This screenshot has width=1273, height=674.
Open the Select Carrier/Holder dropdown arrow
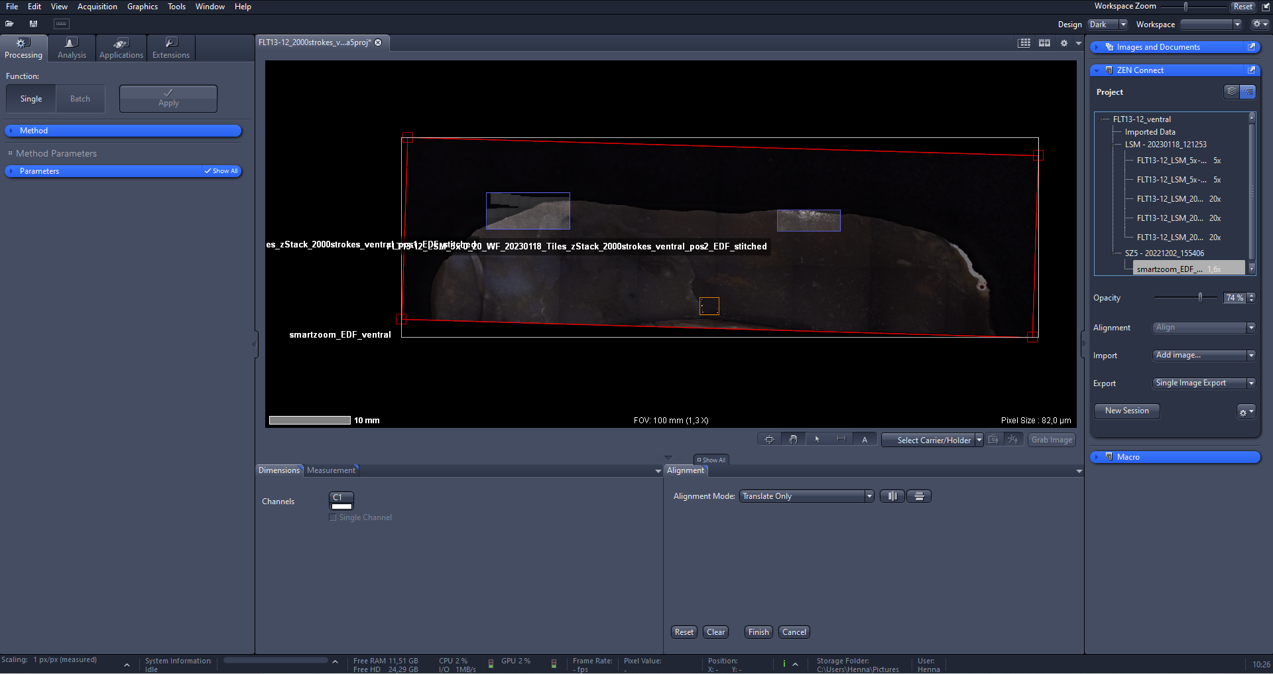click(979, 440)
